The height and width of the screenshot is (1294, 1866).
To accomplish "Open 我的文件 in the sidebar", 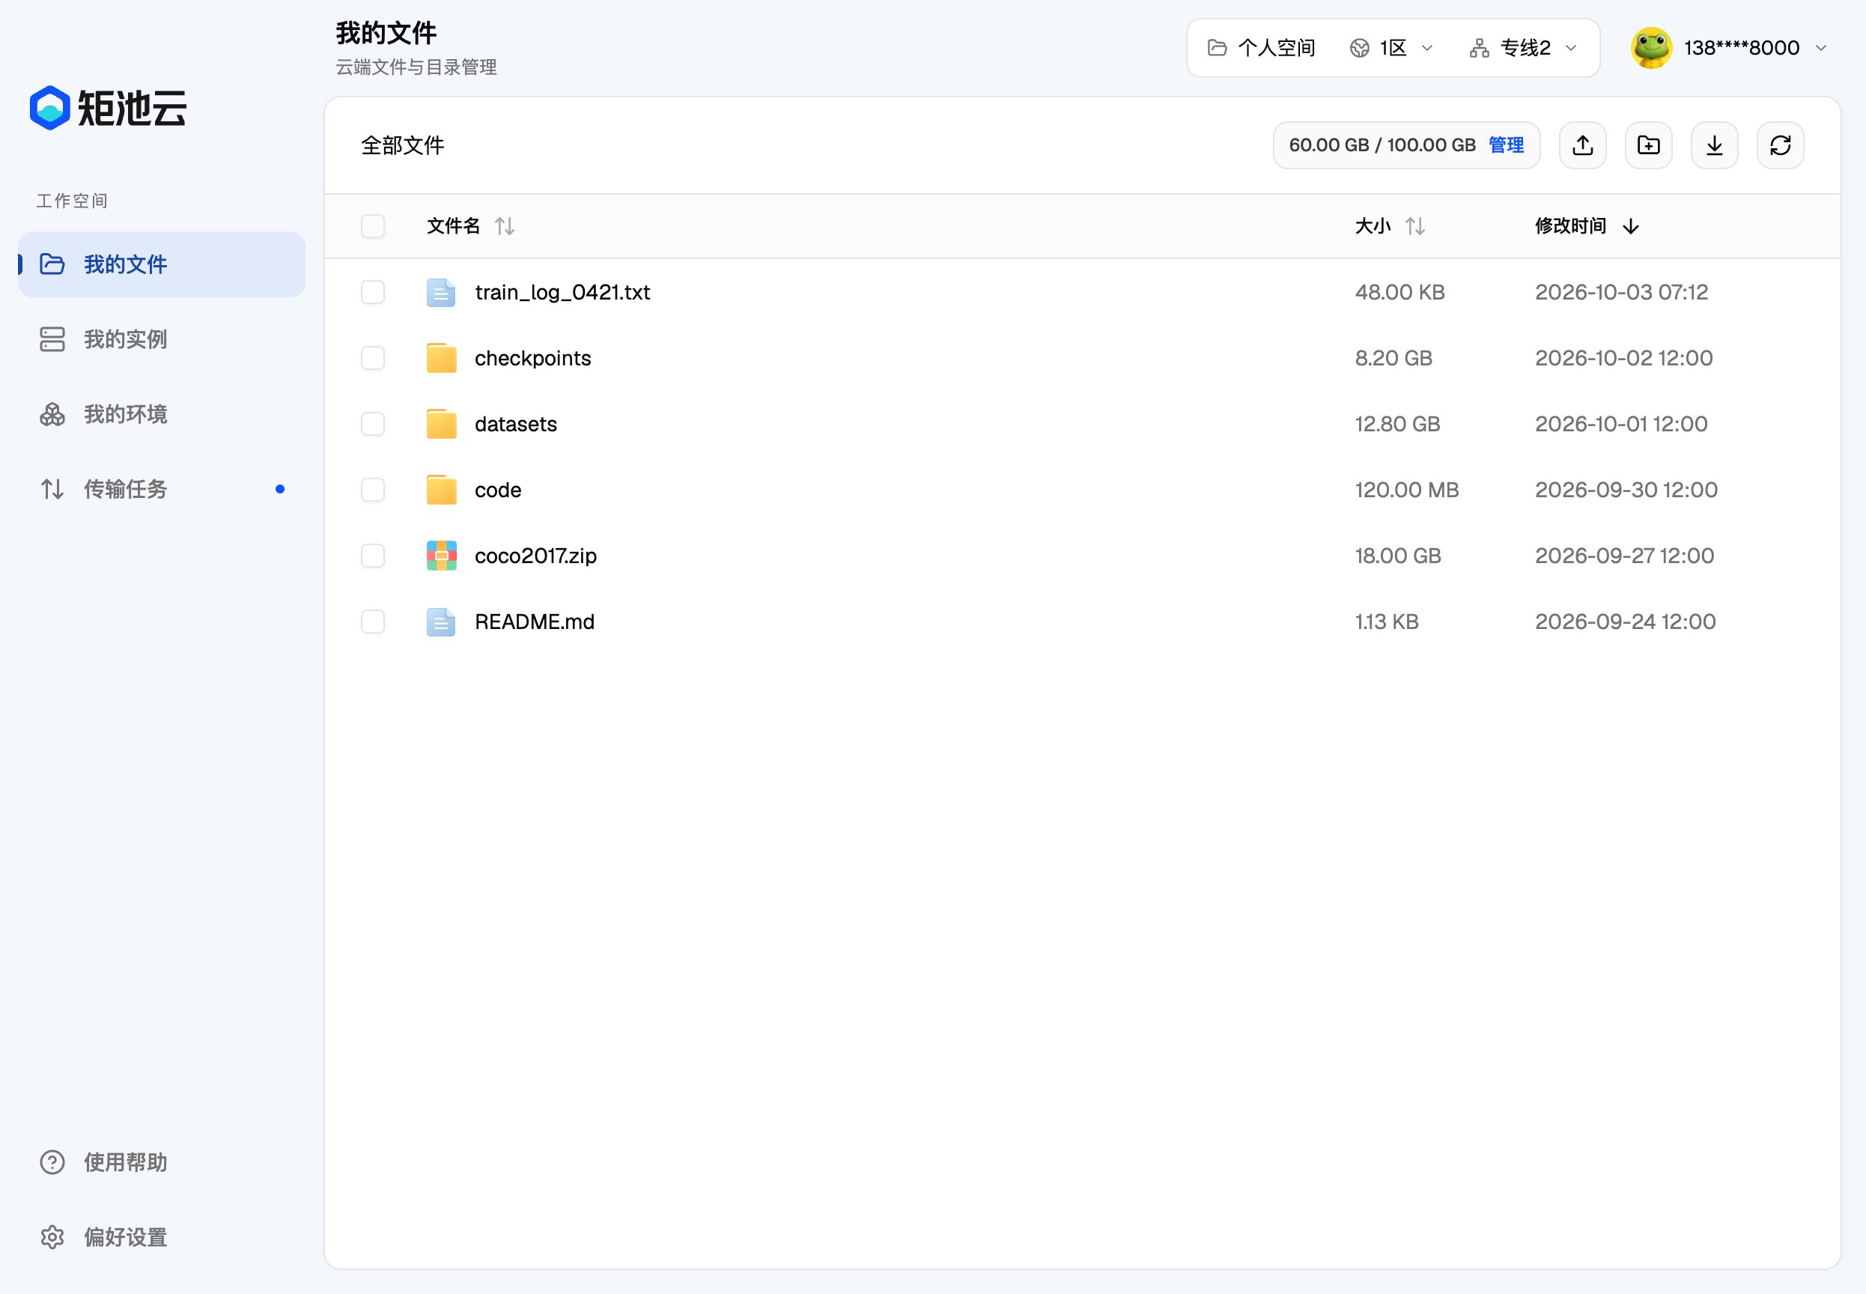I will click(x=161, y=264).
